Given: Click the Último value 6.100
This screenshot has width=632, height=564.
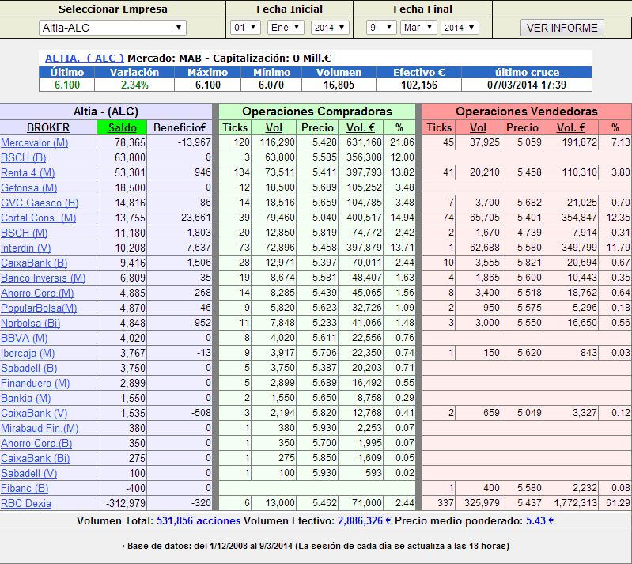Looking at the screenshot, I should pos(67,85).
